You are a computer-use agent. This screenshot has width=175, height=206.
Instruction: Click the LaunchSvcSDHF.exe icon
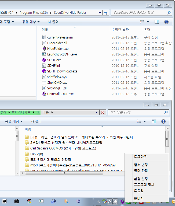(x=44, y=54)
